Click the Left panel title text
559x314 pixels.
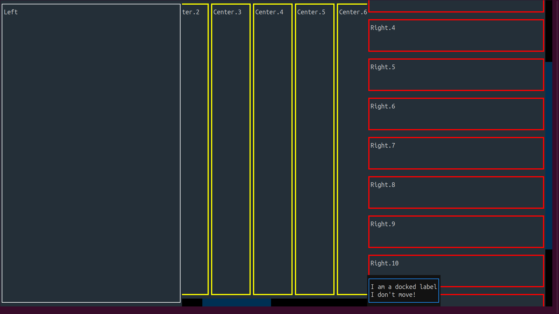click(x=11, y=12)
